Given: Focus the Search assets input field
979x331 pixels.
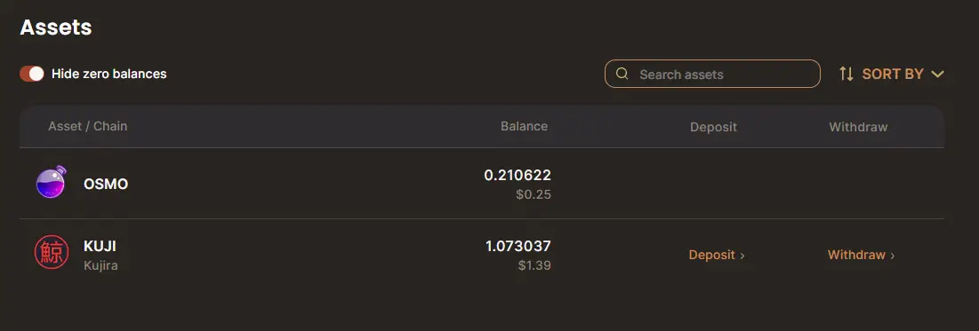Looking at the screenshot, I should point(711,75).
